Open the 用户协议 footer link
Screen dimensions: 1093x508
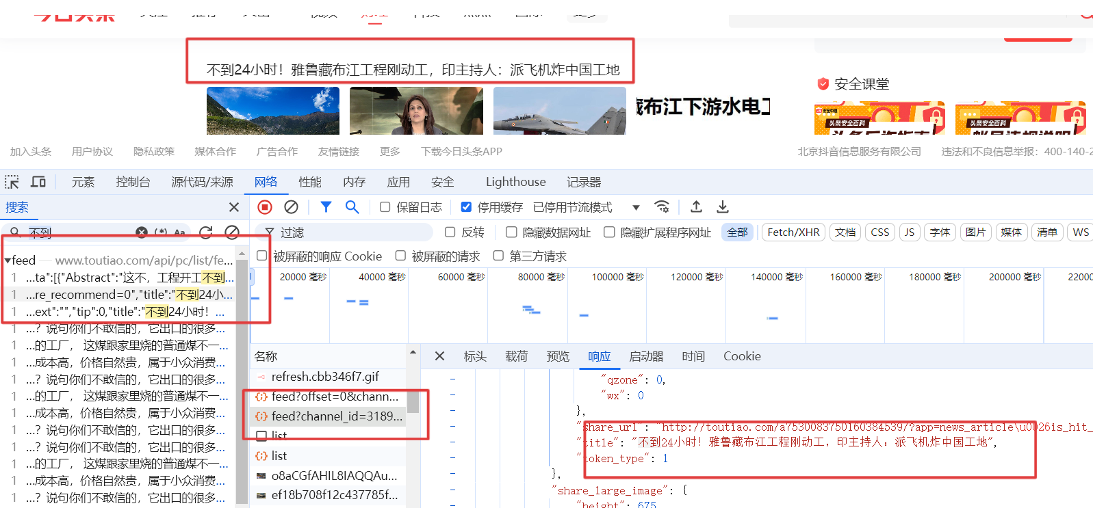[x=92, y=151]
